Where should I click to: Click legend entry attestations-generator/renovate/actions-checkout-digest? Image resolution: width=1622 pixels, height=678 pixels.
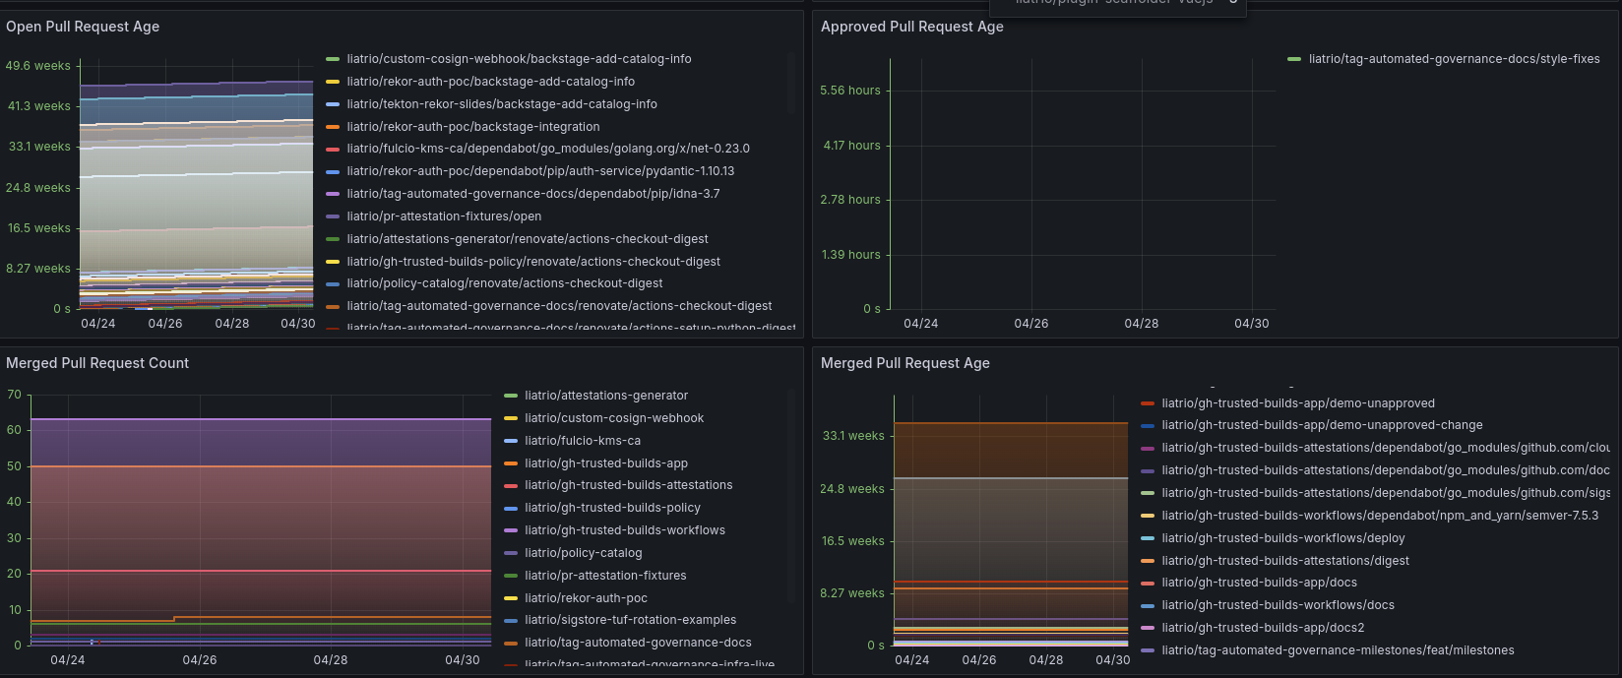click(x=528, y=239)
